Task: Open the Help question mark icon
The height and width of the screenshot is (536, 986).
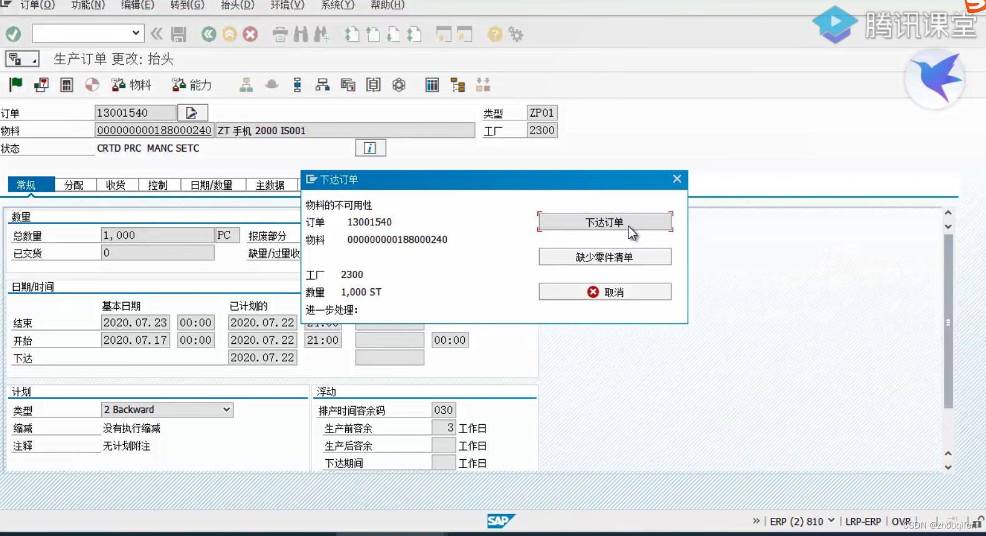Action: (495, 34)
